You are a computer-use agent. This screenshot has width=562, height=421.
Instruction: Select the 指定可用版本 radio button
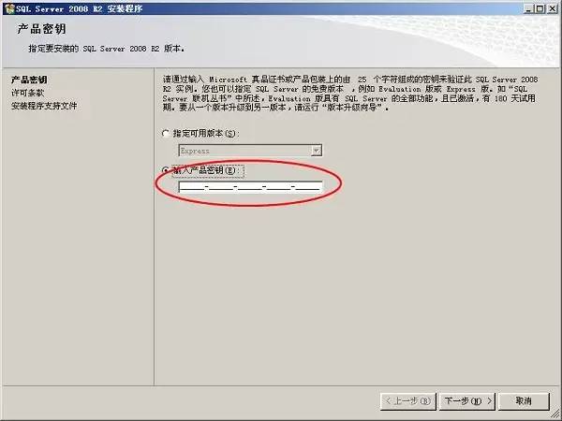166,134
